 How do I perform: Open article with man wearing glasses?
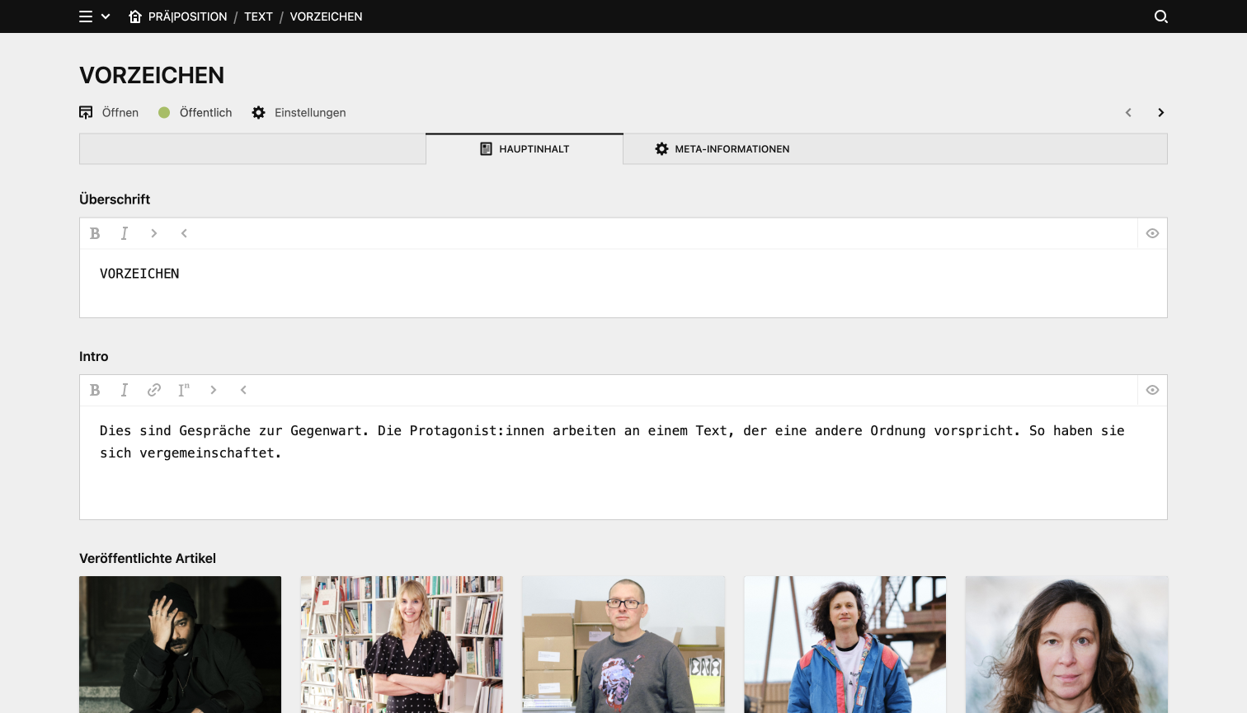623,645
